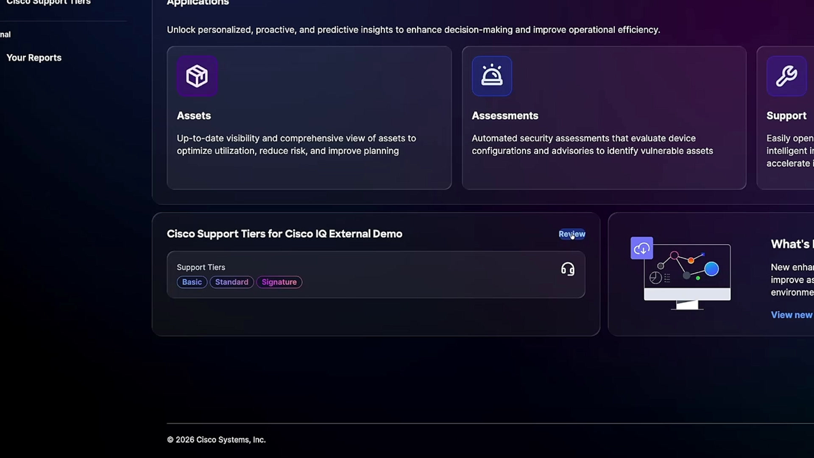
Task: Select the Signature support tier tag
Action: [279, 282]
